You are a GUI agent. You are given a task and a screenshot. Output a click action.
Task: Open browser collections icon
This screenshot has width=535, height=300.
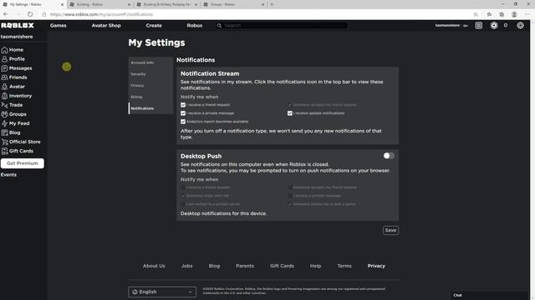coord(502,14)
